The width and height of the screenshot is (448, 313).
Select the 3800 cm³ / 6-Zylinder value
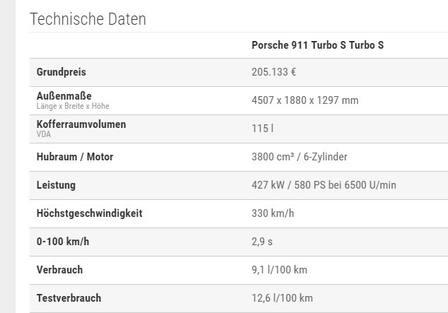pyautogui.click(x=299, y=157)
